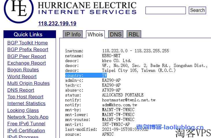Click the abuse-c value AT939-AP
The height and width of the screenshot is (138, 211).
tap(111, 90)
